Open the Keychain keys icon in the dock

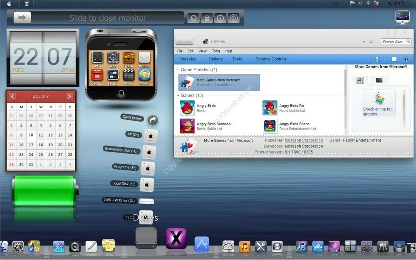[x=383, y=247]
